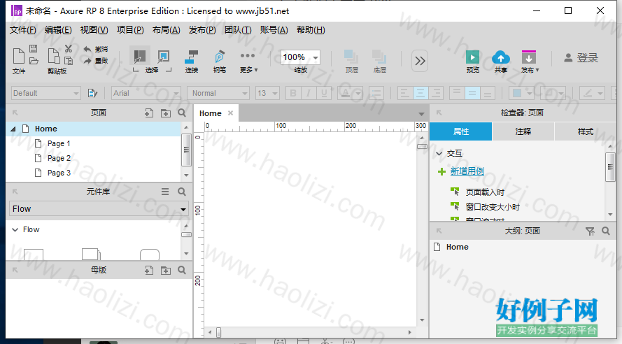622x344 pixels.
Task: Align text right
Action: point(436,93)
